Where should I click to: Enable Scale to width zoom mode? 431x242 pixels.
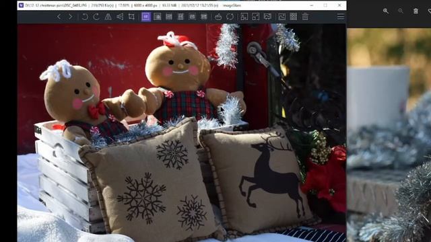coord(169,17)
